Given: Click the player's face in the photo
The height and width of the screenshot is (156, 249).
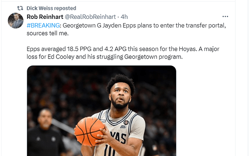Looking at the screenshot, I should click(120, 94).
